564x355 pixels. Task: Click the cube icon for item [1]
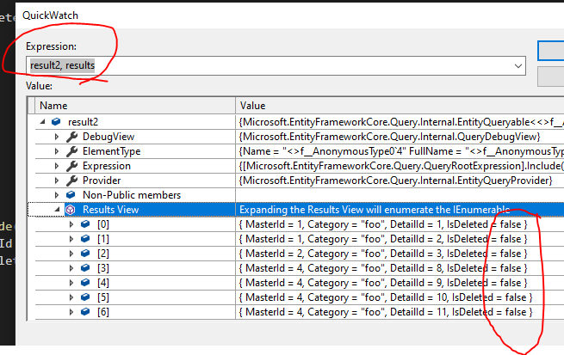[85, 239]
